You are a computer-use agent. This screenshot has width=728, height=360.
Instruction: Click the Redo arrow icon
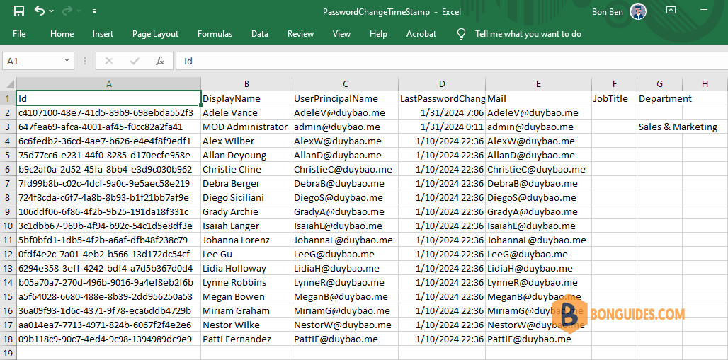pyautogui.click(x=67, y=11)
